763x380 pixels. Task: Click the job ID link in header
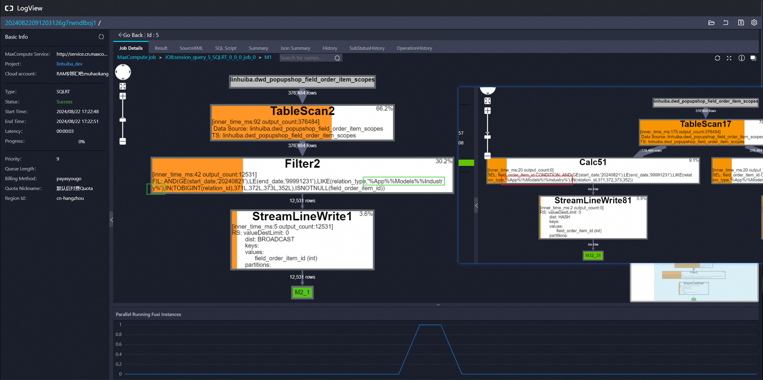tap(51, 23)
